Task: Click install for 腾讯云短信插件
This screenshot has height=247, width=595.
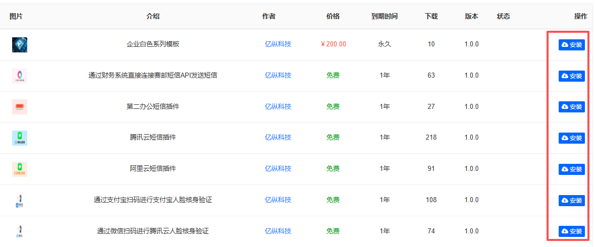Action: [571, 138]
